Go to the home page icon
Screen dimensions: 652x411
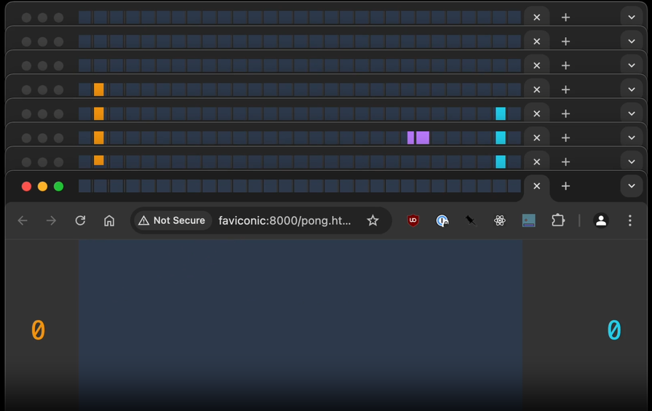[109, 220]
